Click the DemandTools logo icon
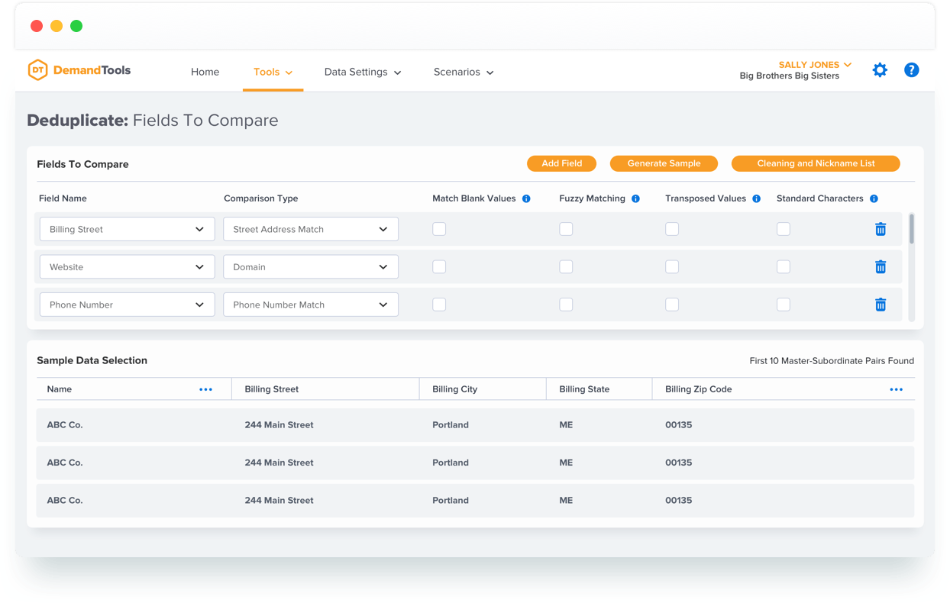This screenshot has height=603, width=950. point(37,70)
